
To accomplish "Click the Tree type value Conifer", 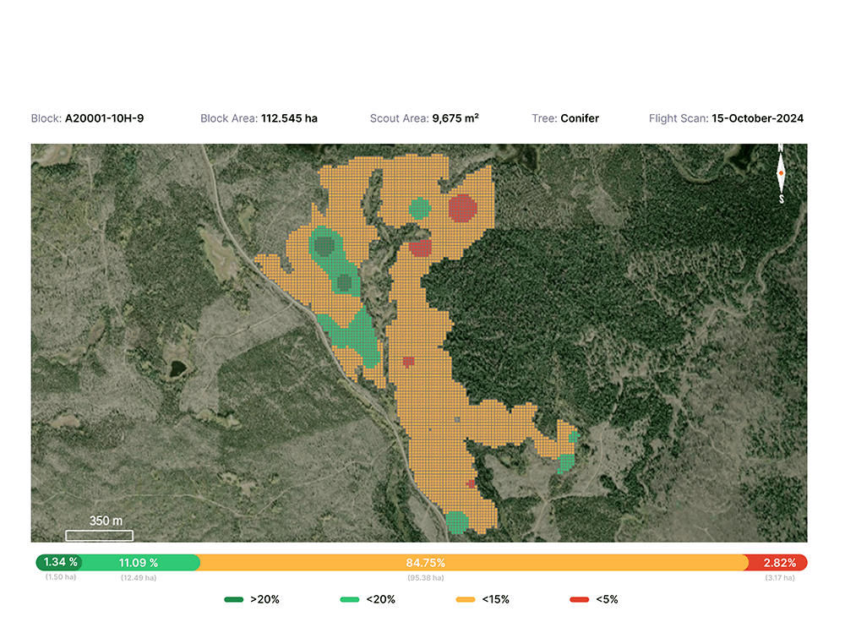I will pos(580,118).
